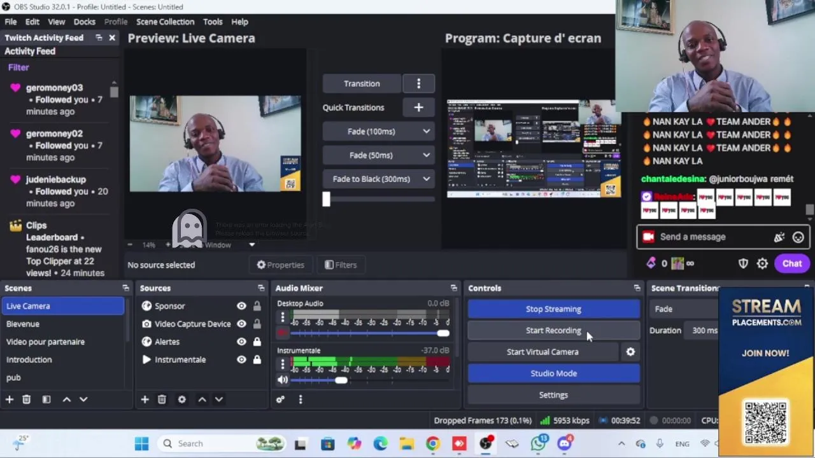Move scene down arrow in Scenes dock
815x458 pixels.
pyautogui.click(x=83, y=399)
